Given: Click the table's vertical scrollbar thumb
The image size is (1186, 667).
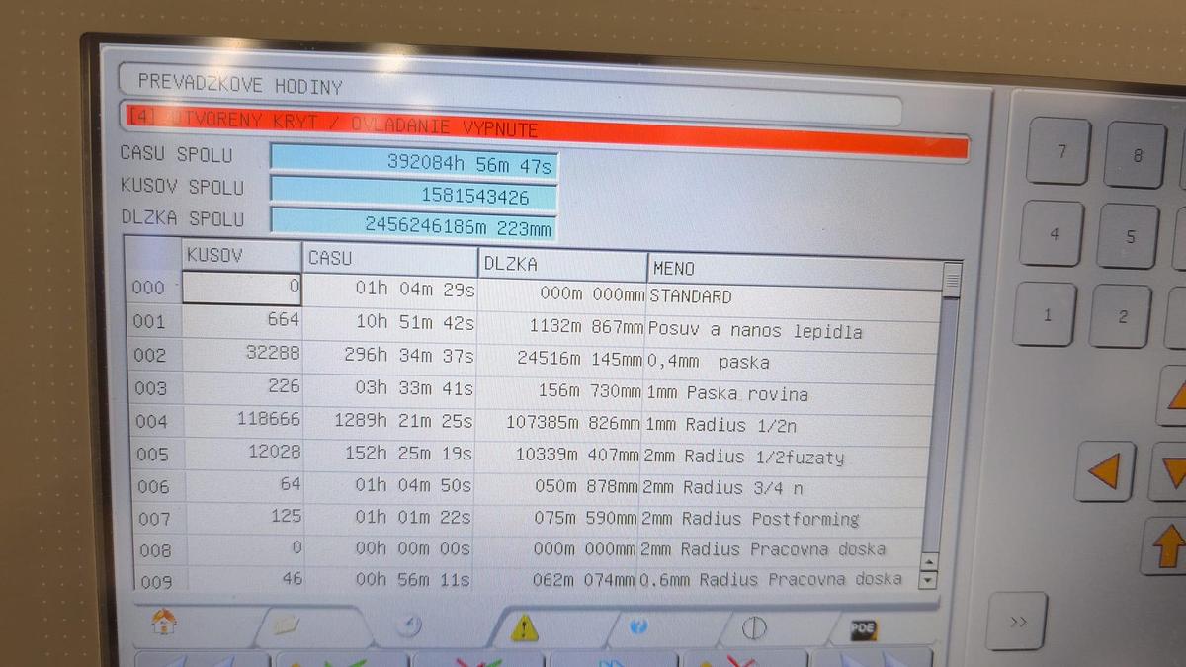Looking at the screenshot, I should pyautogui.click(x=951, y=280).
